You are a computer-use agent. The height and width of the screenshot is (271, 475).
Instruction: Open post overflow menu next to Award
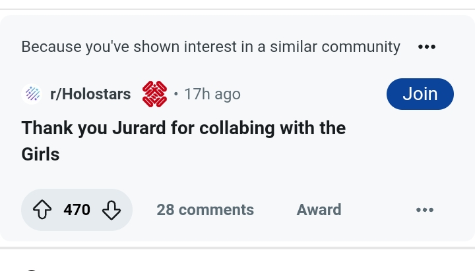coord(425,210)
